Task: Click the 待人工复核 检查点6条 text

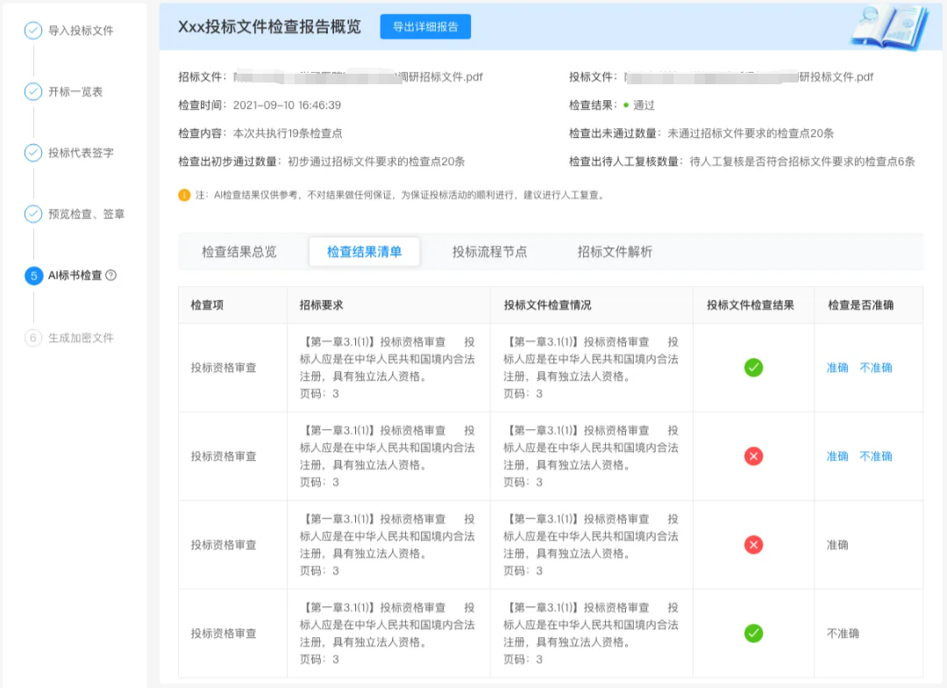Action: coord(802,161)
